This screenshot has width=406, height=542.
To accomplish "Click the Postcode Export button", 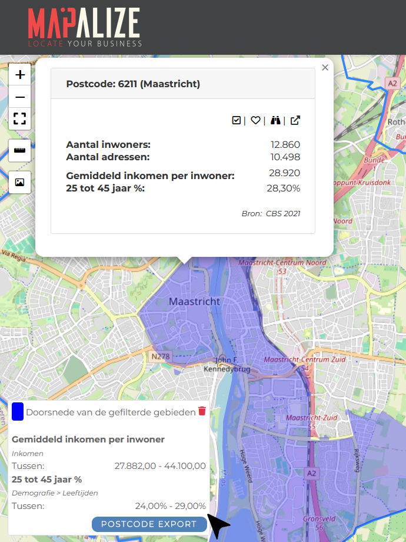I will point(149,524).
